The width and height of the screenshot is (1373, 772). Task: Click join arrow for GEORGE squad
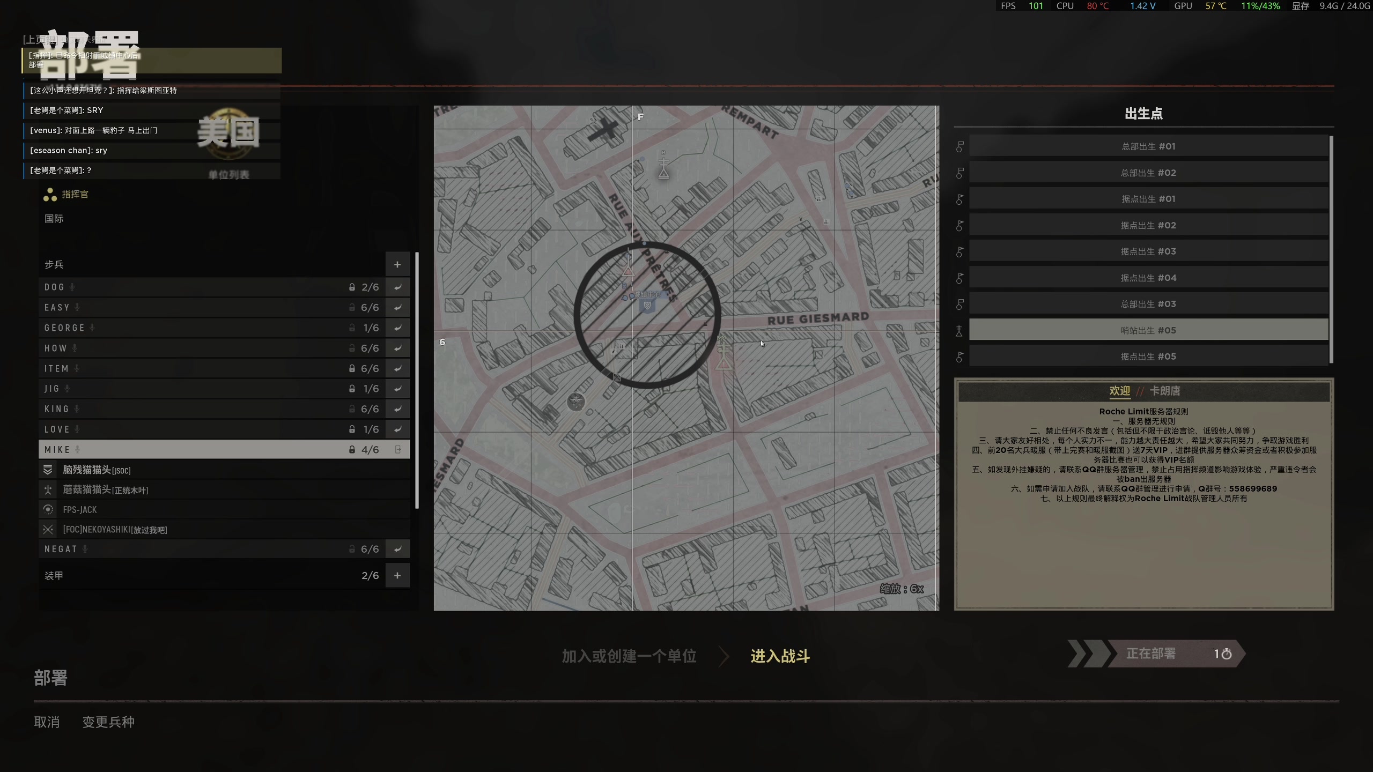pyautogui.click(x=397, y=328)
